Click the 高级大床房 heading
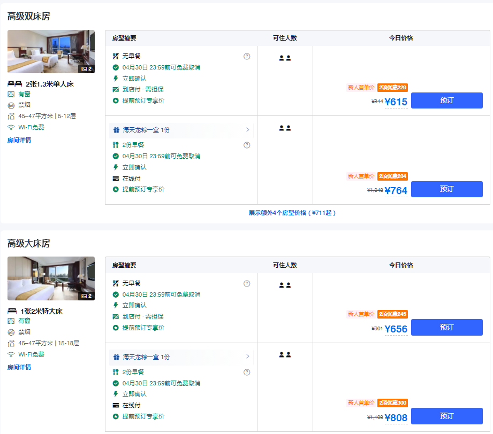Screen dimensions: 493x434 [28, 243]
